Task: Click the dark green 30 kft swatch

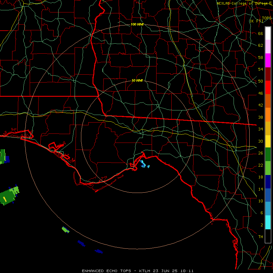Action: (x=268, y=154)
